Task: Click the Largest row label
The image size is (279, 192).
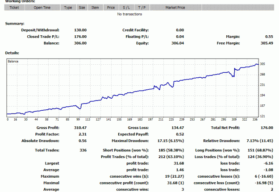Action: coord(52,163)
